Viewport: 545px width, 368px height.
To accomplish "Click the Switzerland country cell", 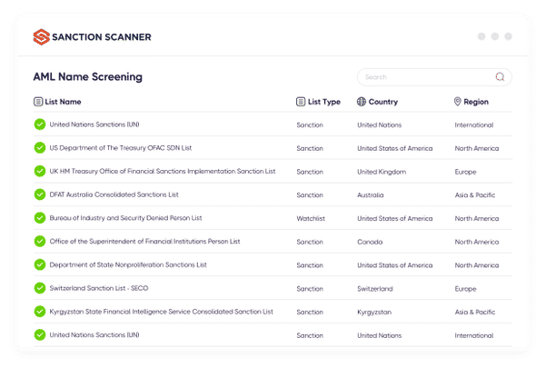I will (x=375, y=289).
